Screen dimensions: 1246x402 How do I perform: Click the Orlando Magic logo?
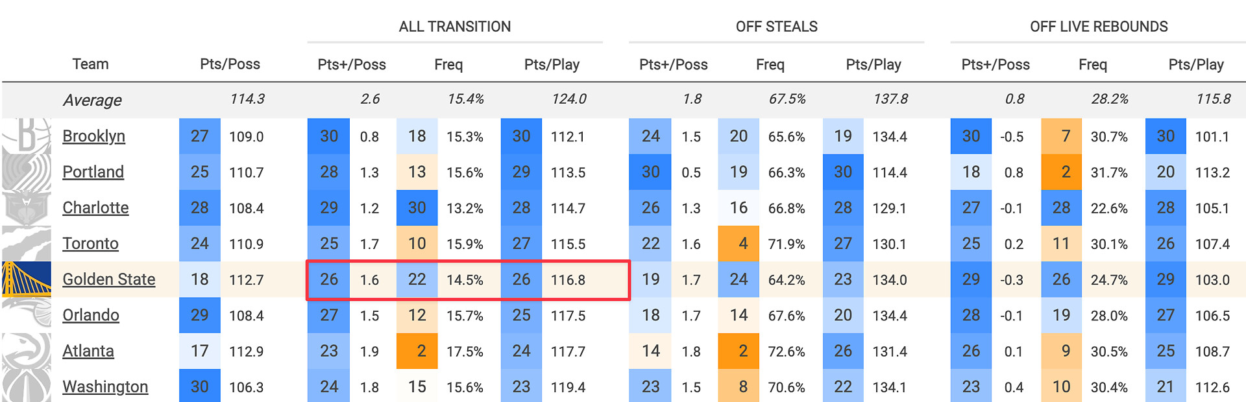pyautogui.click(x=27, y=315)
